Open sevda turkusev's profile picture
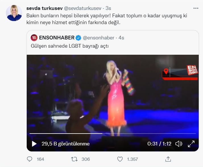 click(14, 13)
